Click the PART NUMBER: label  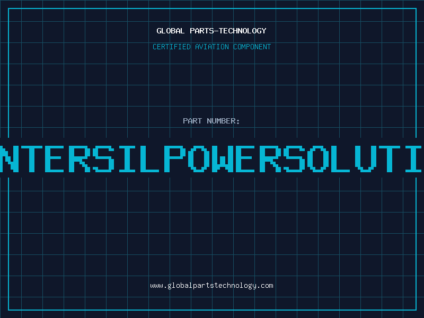click(211, 121)
